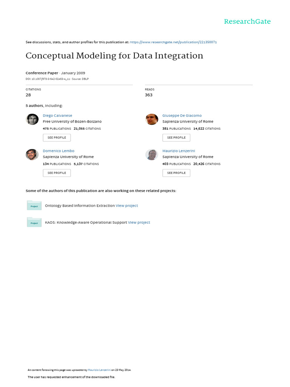Click the ResearchGate logo

[247, 22]
